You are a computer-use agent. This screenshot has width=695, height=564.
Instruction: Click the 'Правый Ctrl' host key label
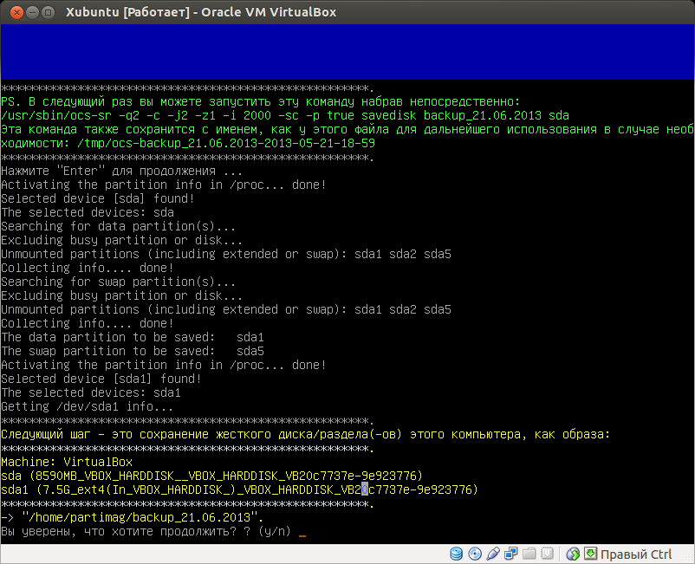[636, 554]
